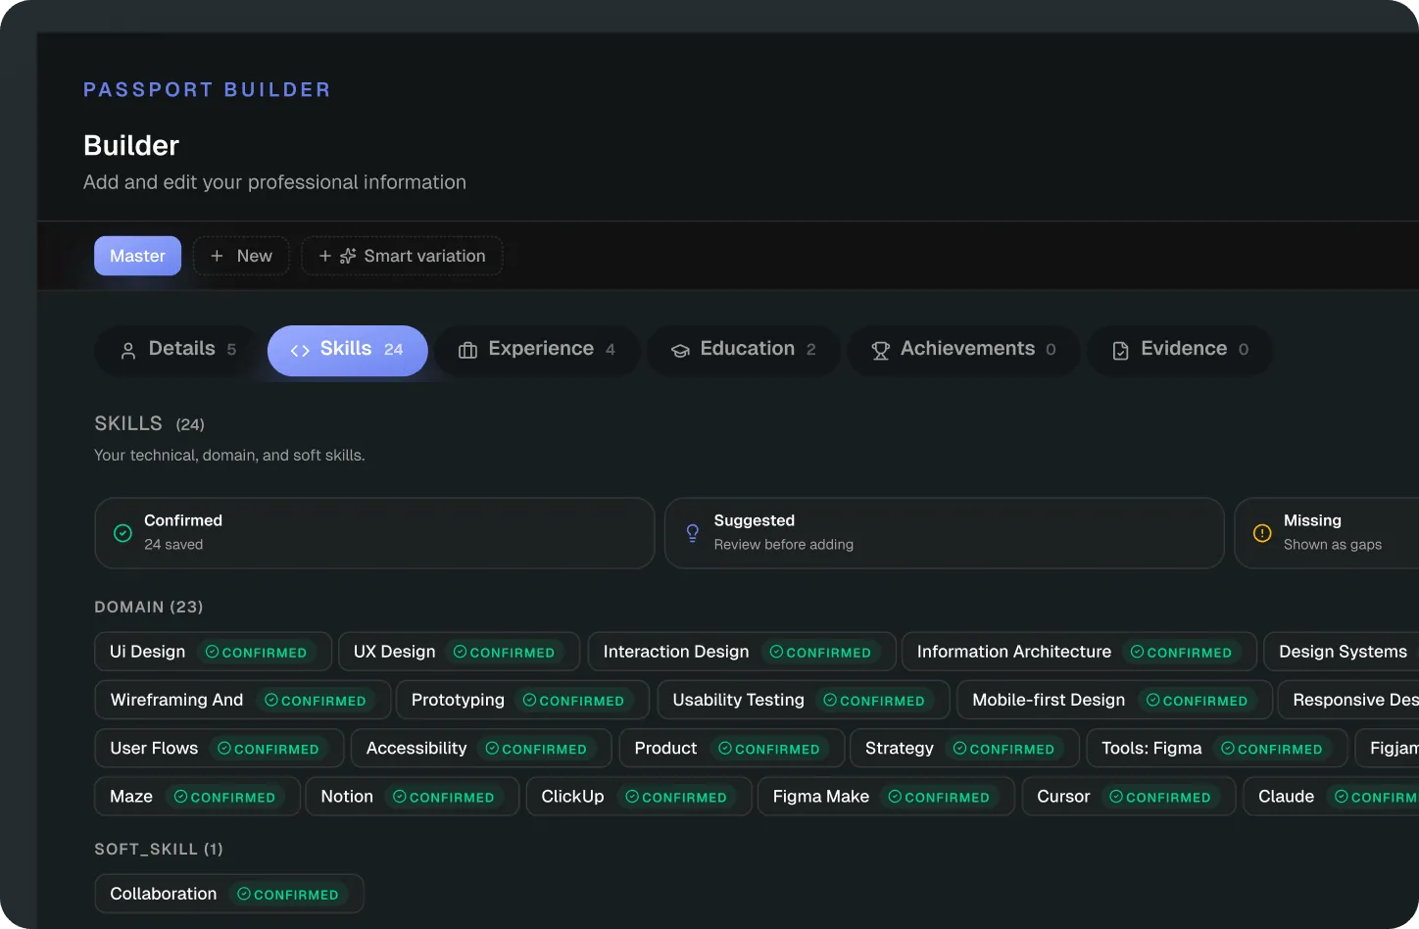
Task: Click the CONFIRMED badge on Maze
Action: 225,797
